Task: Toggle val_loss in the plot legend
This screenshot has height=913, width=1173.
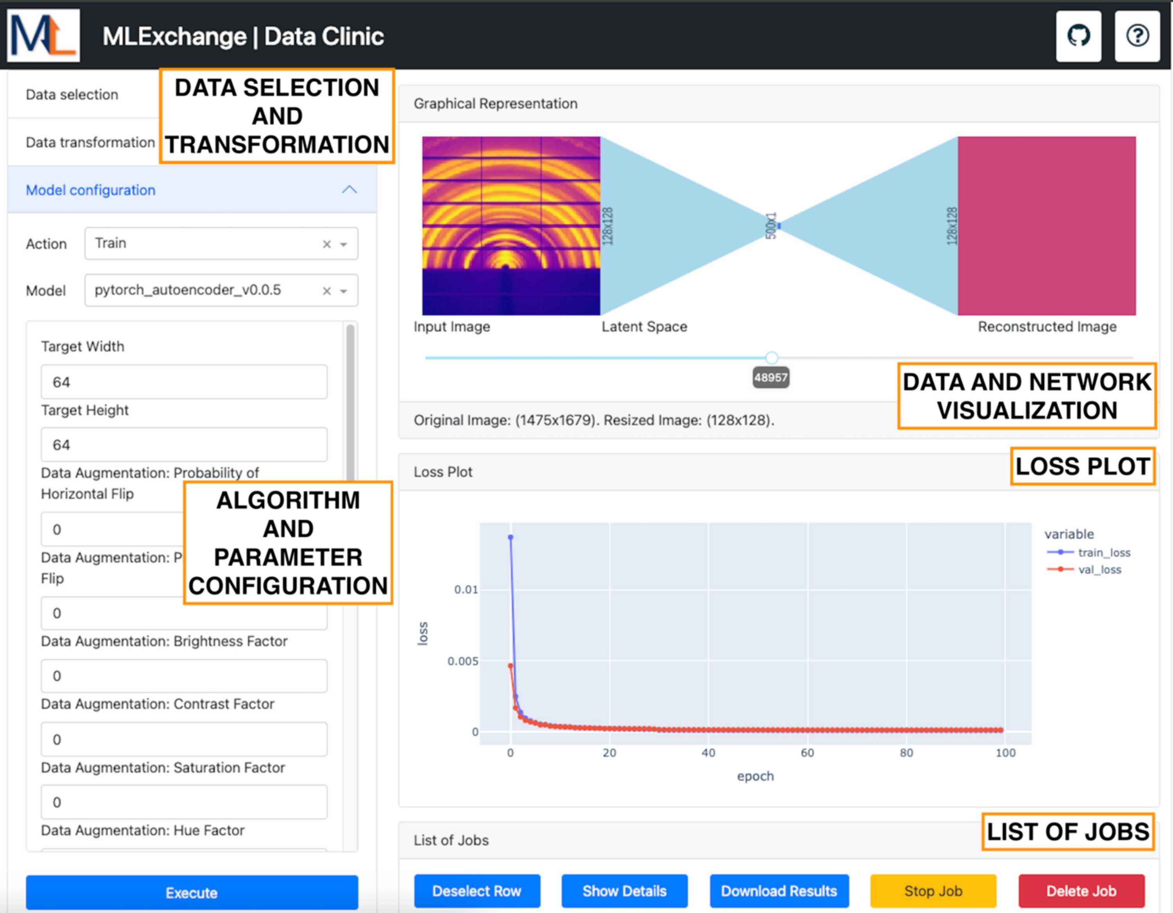Action: click(x=1084, y=569)
